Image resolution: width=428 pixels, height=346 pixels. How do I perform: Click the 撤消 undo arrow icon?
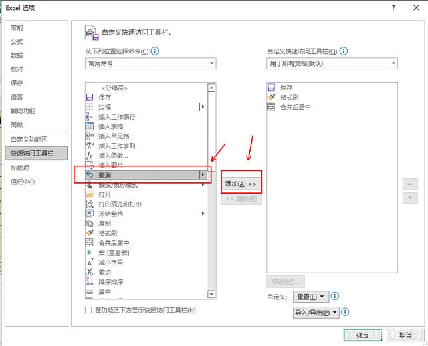click(x=89, y=175)
